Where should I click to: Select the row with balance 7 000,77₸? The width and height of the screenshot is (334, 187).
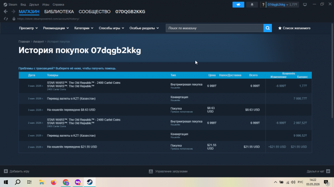(x=165, y=98)
